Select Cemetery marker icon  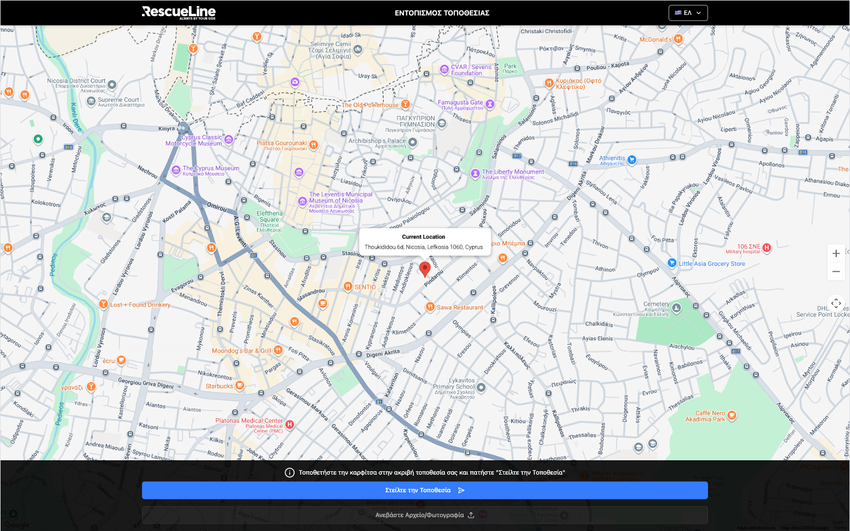[676, 308]
